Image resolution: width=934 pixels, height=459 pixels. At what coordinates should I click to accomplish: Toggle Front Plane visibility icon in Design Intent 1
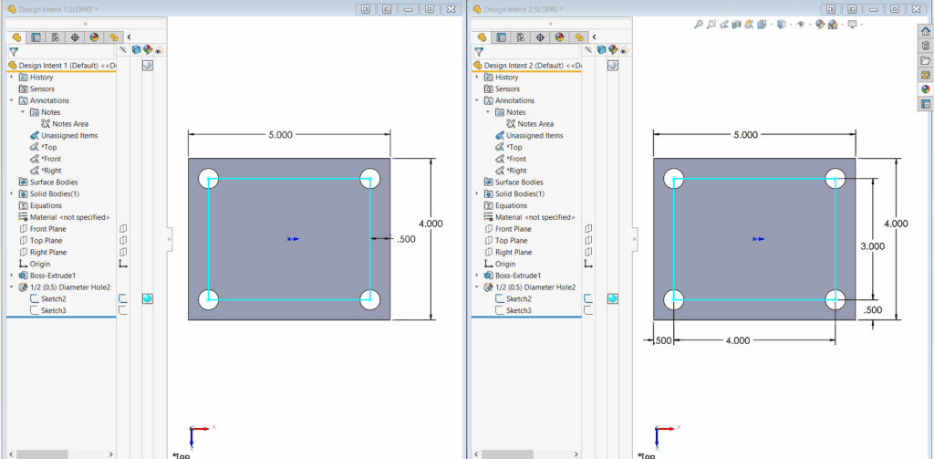[x=123, y=228]
